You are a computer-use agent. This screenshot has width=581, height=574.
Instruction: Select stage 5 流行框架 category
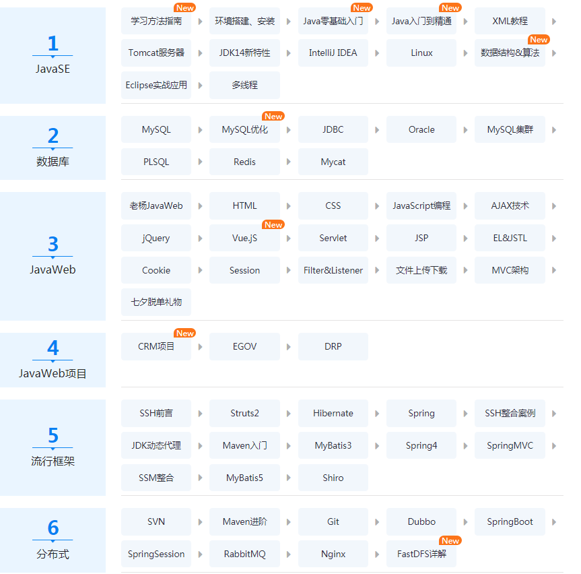click(53, 447)
